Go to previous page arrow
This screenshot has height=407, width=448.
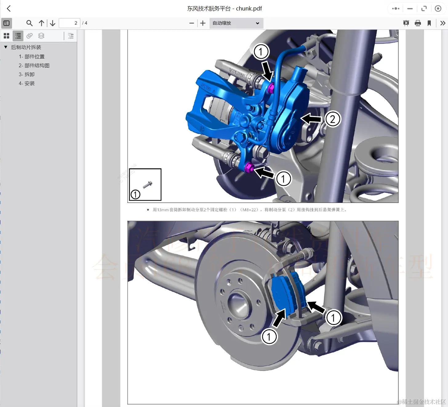pyautogui.click(x=42, y=23)
